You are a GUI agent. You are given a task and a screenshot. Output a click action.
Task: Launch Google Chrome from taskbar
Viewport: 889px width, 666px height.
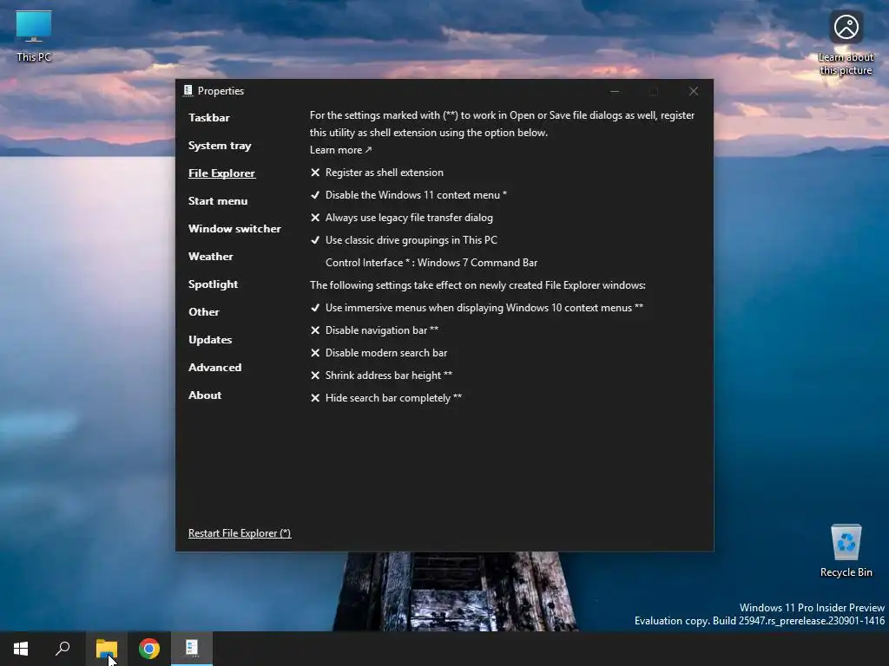(149, 649)
